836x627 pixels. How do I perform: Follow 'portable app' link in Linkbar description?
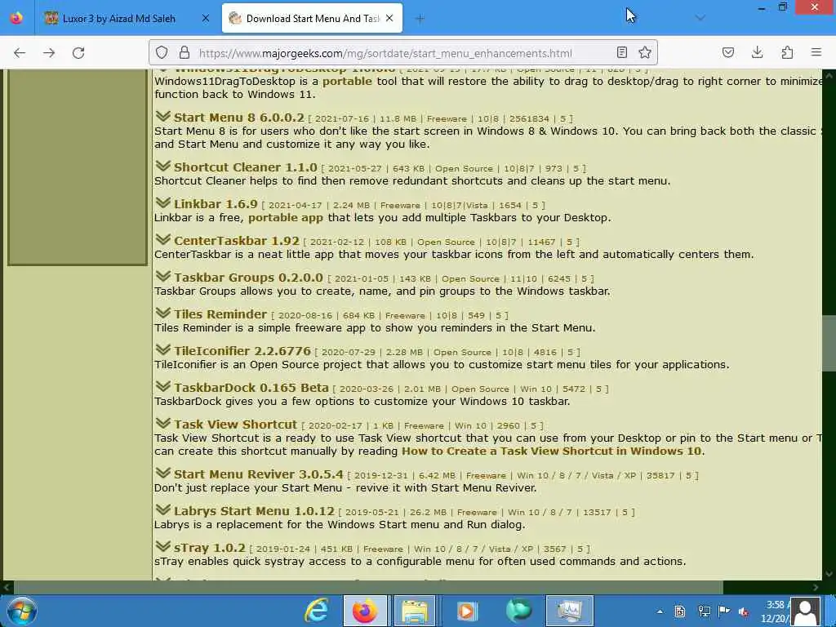(x=286, y=217)
